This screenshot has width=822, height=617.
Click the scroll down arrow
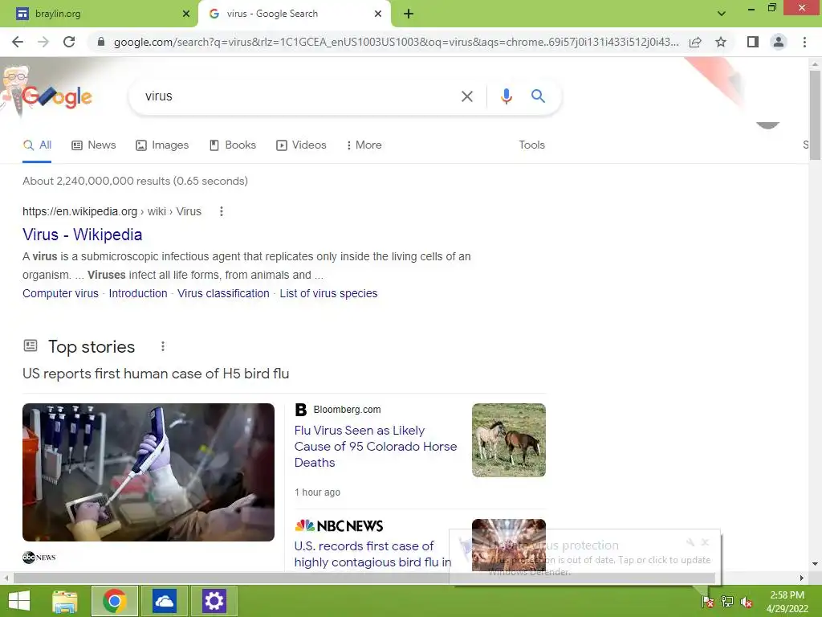[815, 565]
